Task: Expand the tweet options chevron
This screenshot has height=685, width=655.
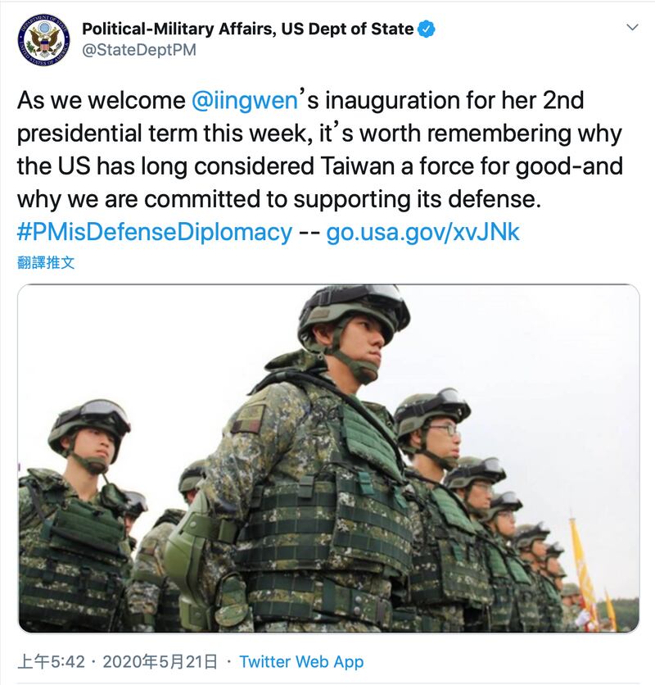Action: (x=631, y=27)
